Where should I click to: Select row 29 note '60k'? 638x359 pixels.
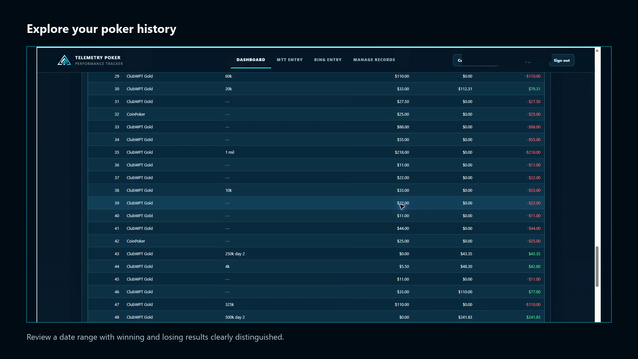tap(229, 76)
